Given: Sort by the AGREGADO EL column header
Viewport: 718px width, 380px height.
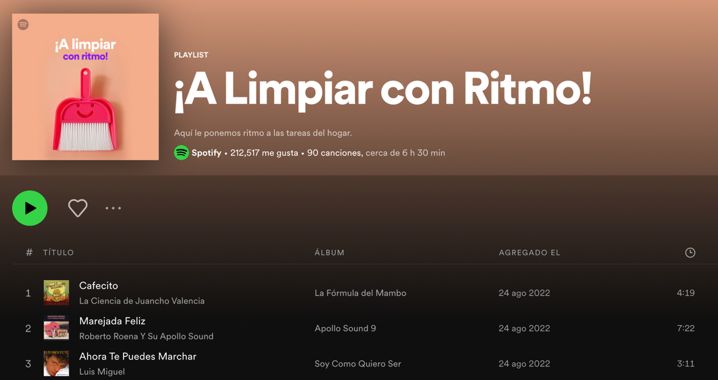Looking at the screenshot, I should (x=529, y=252).
